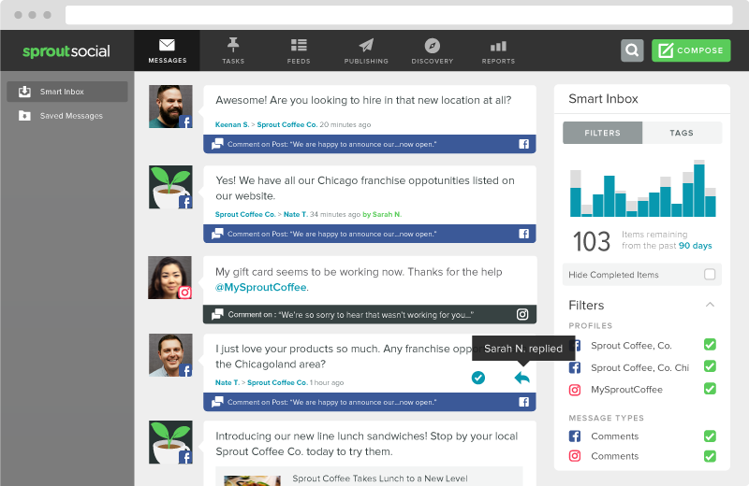This screenshot has width=749, height=486.
Task: Click the '103' items remaining count
Action: [x=592, y=241]
